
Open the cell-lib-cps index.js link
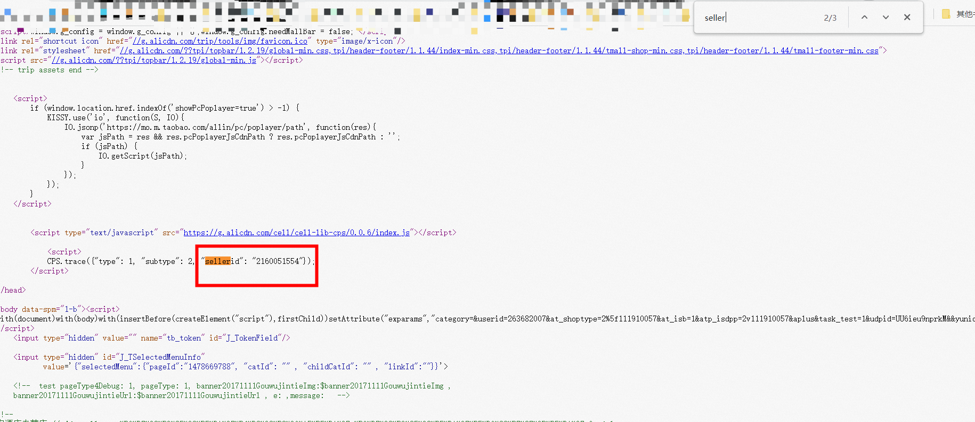coord(296,233)
